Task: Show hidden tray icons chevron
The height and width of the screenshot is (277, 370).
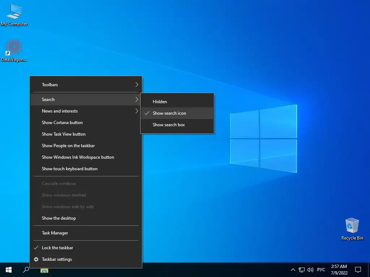Action: click(x=293, y=270)
